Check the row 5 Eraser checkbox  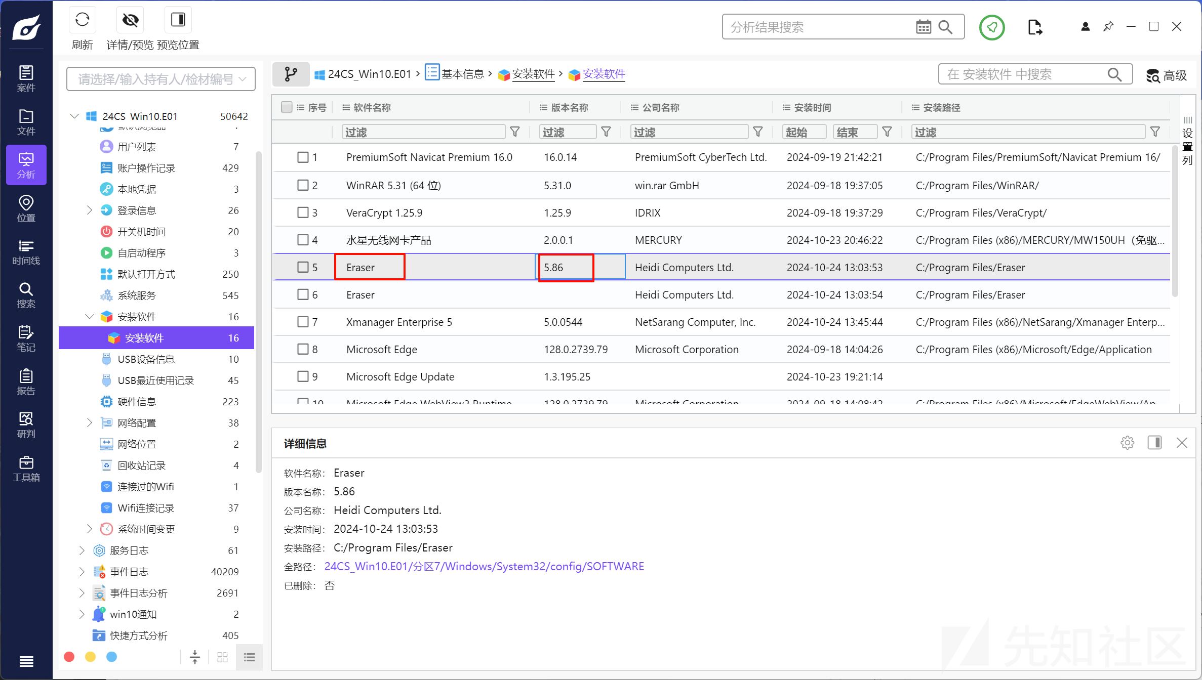(303, 267)
